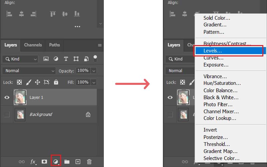Choose Posterize... from the menu

(x=216, y=137)
